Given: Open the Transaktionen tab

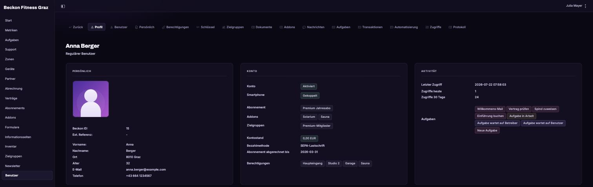Looking at the screenshot, I should [370, 27].
